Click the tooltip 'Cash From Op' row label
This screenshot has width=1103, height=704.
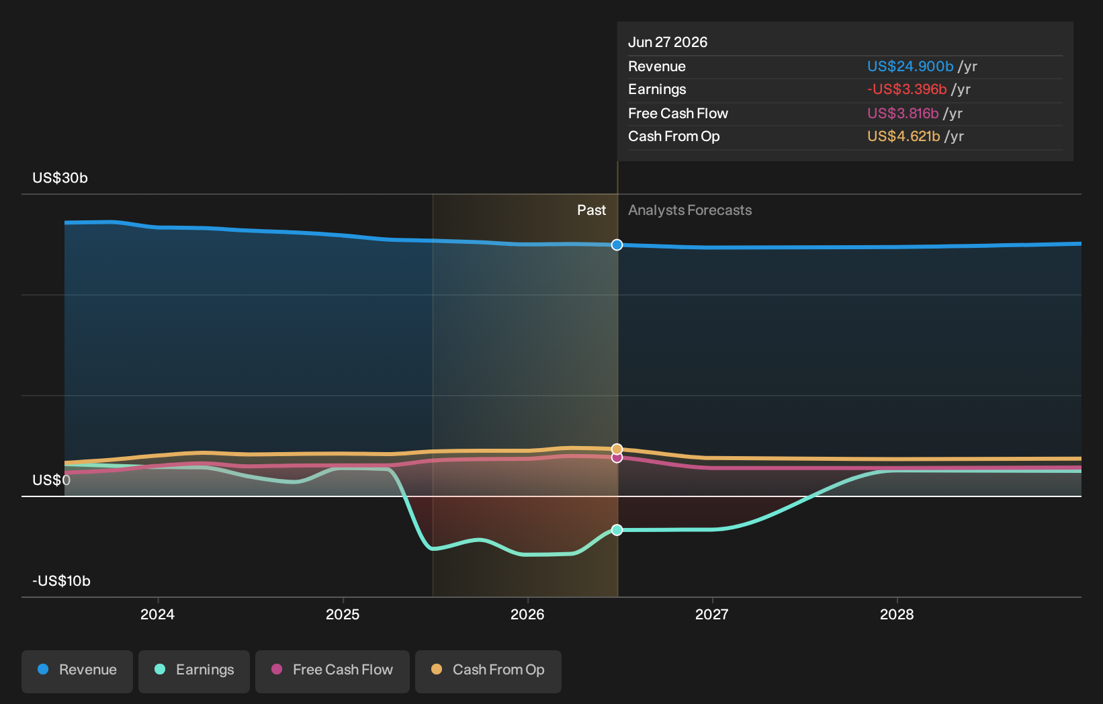tap(674, 136)
